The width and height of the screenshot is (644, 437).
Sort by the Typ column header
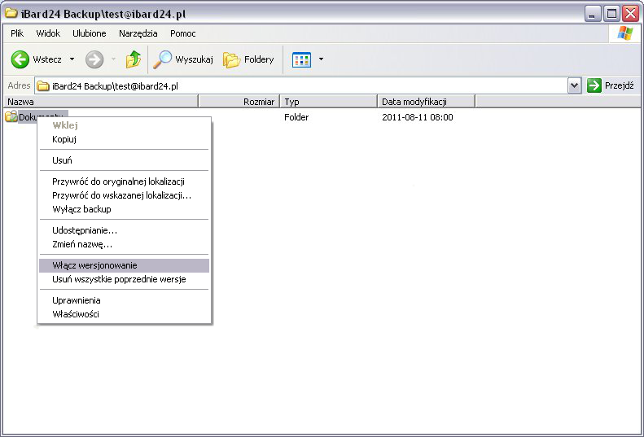(x=329, y=102)
